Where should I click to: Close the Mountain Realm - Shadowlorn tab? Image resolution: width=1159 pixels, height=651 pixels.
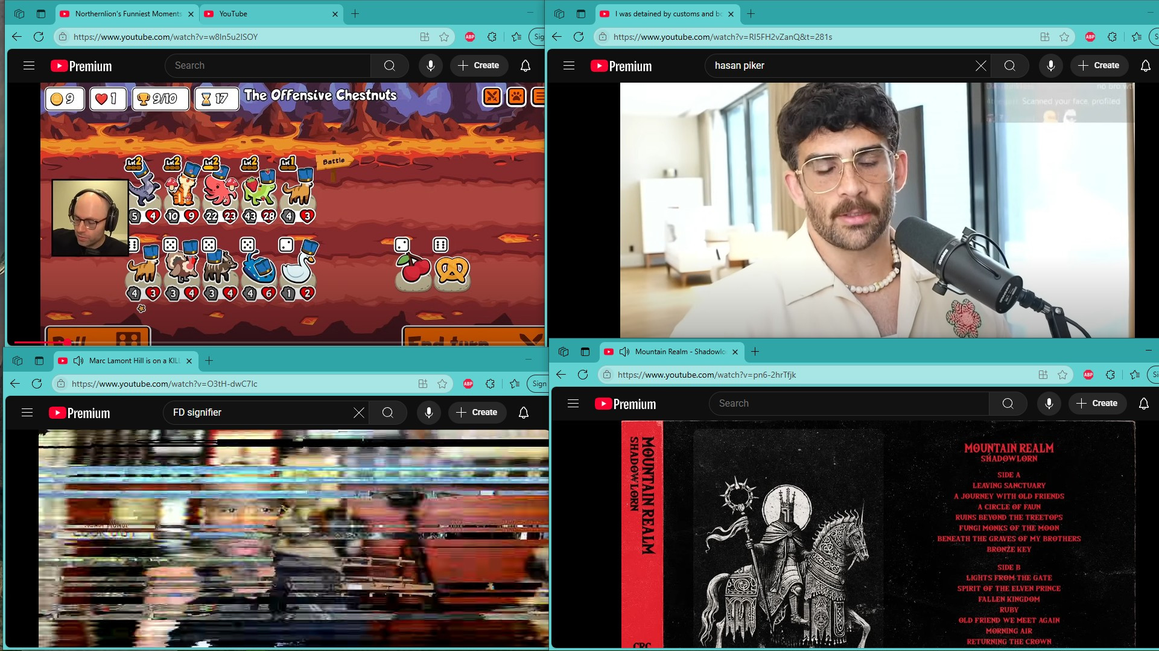[x=735, y=352]
